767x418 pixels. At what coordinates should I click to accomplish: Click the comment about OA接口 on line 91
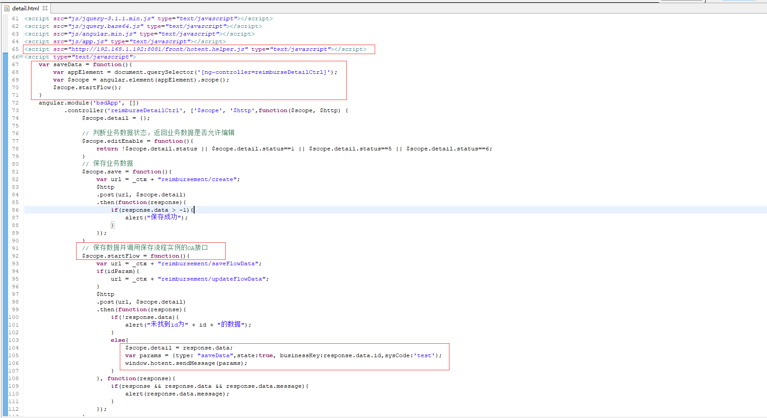(145, 248)
